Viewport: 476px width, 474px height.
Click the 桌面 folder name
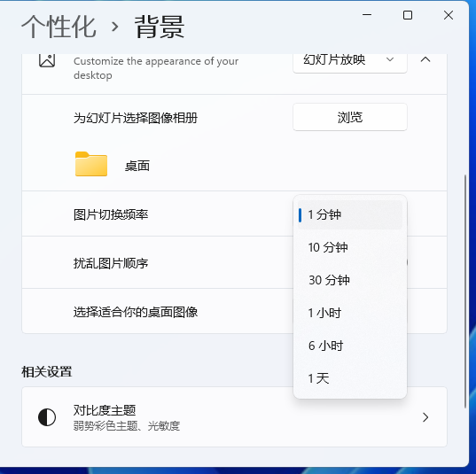[137, 167]
